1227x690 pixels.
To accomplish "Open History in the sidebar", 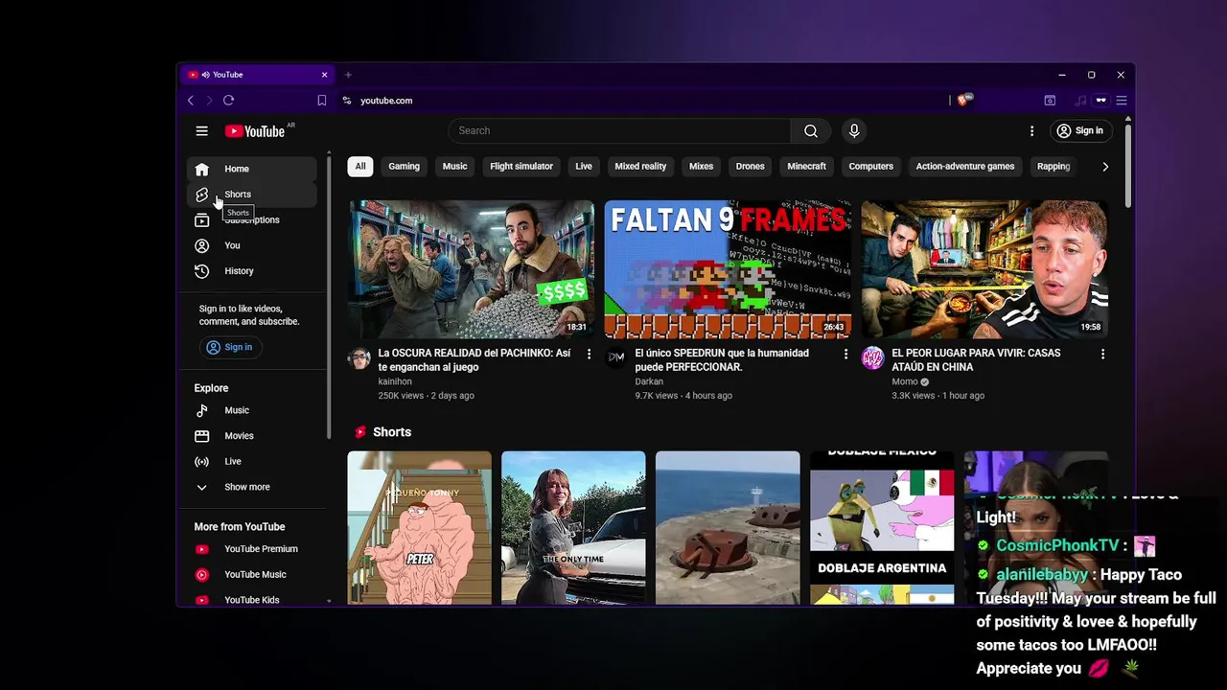I will pos(251,271).
